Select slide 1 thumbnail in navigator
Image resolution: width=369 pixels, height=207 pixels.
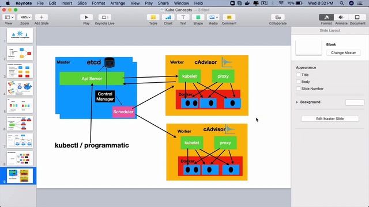pos(20,36)
